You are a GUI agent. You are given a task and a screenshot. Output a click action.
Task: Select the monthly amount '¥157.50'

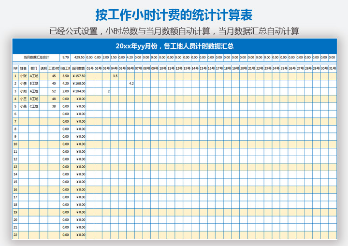(x=78, y=76)
